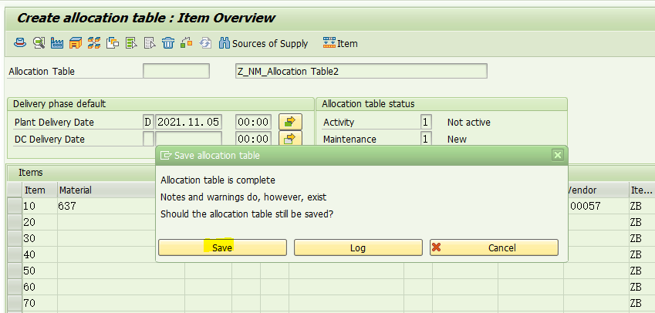
Task: Click the Material column header
Action: point(106,190)
